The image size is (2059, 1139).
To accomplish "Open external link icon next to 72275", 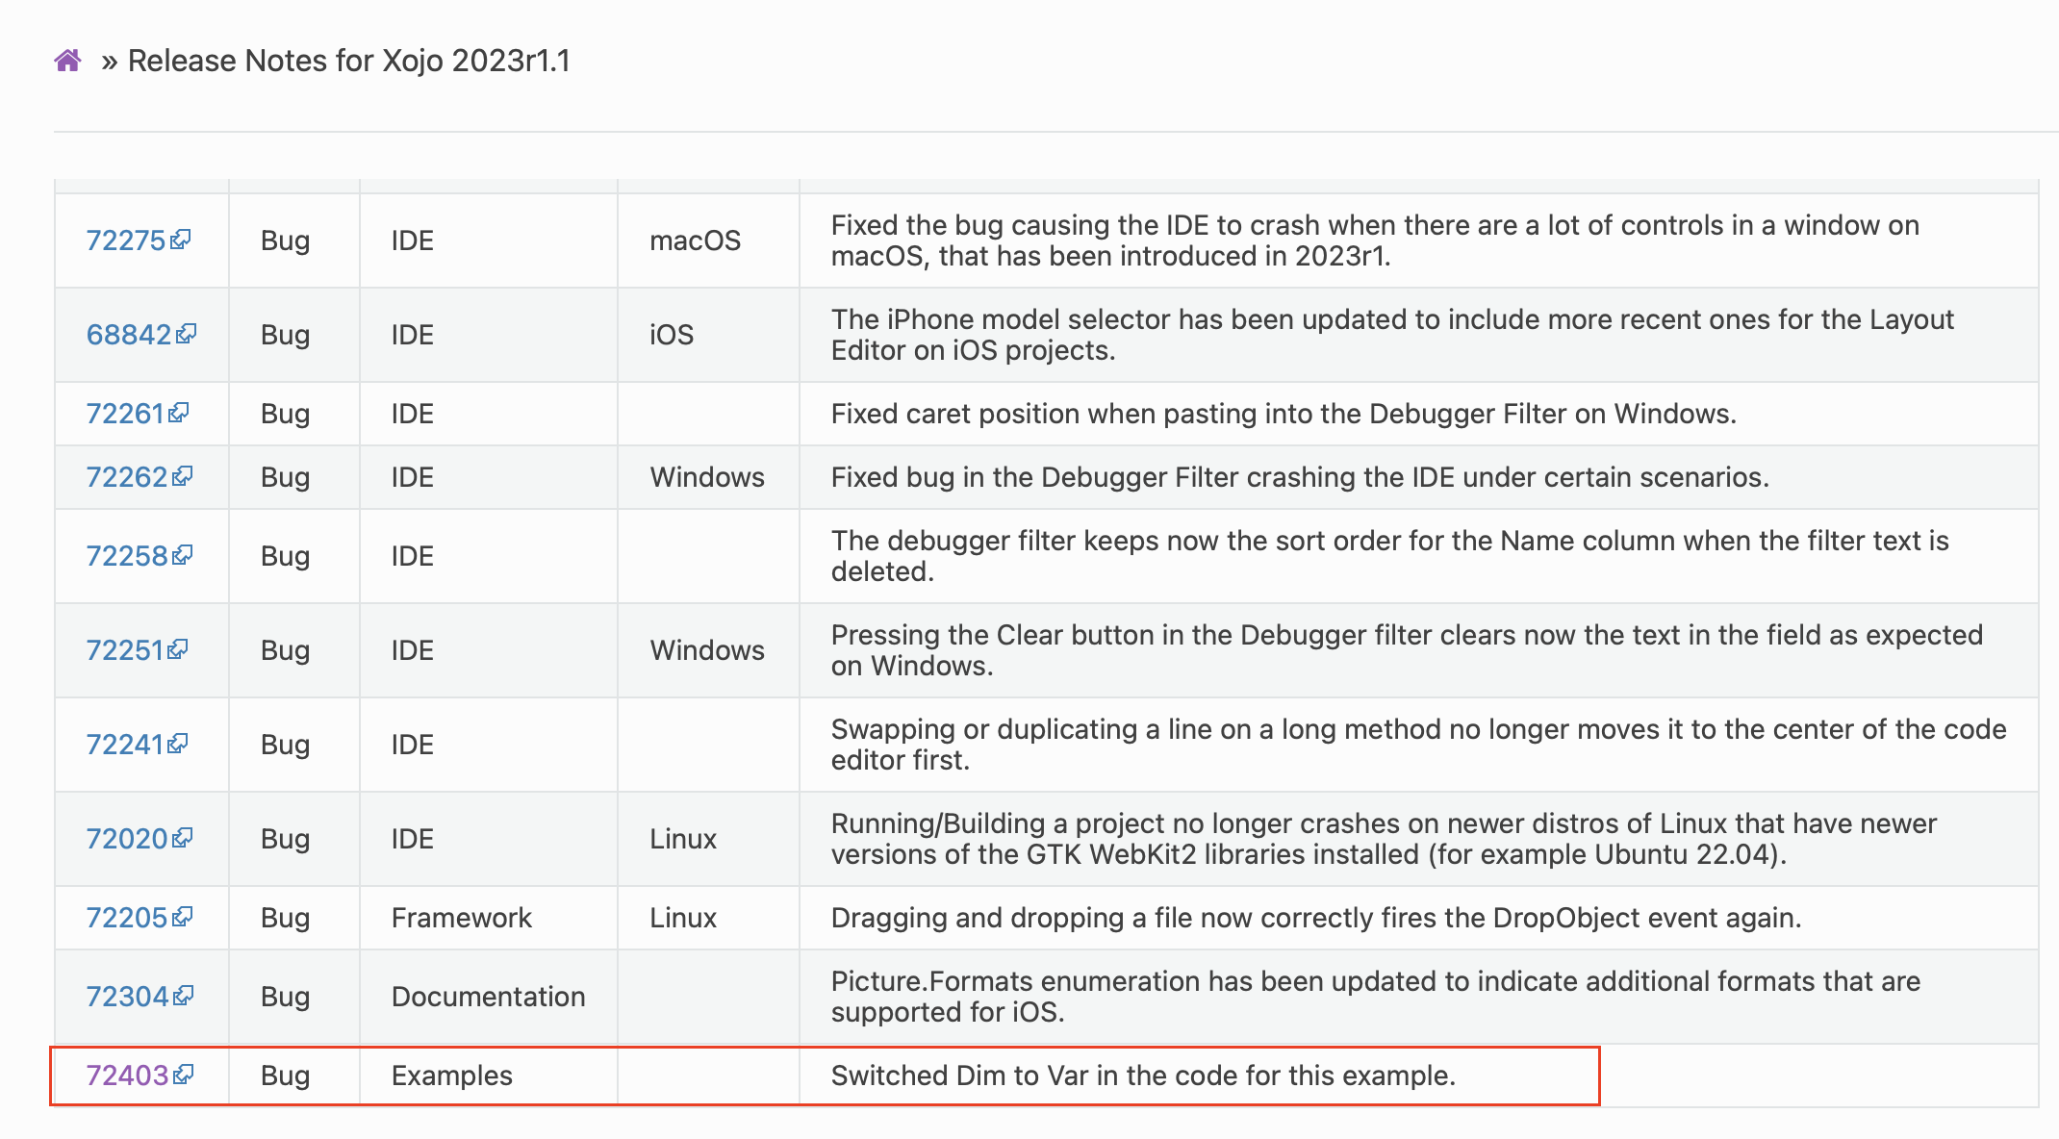I will coord(180,239).
